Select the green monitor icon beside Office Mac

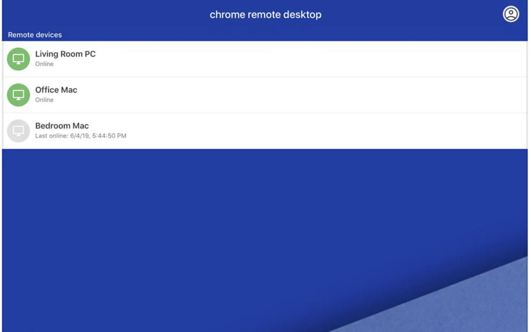pos(19,95)
